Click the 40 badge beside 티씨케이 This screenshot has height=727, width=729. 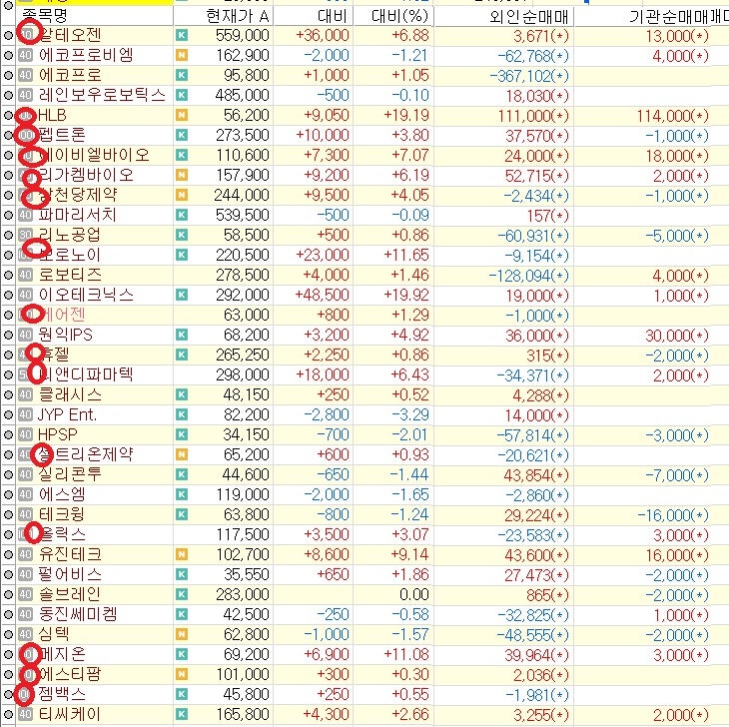point(25,714)
